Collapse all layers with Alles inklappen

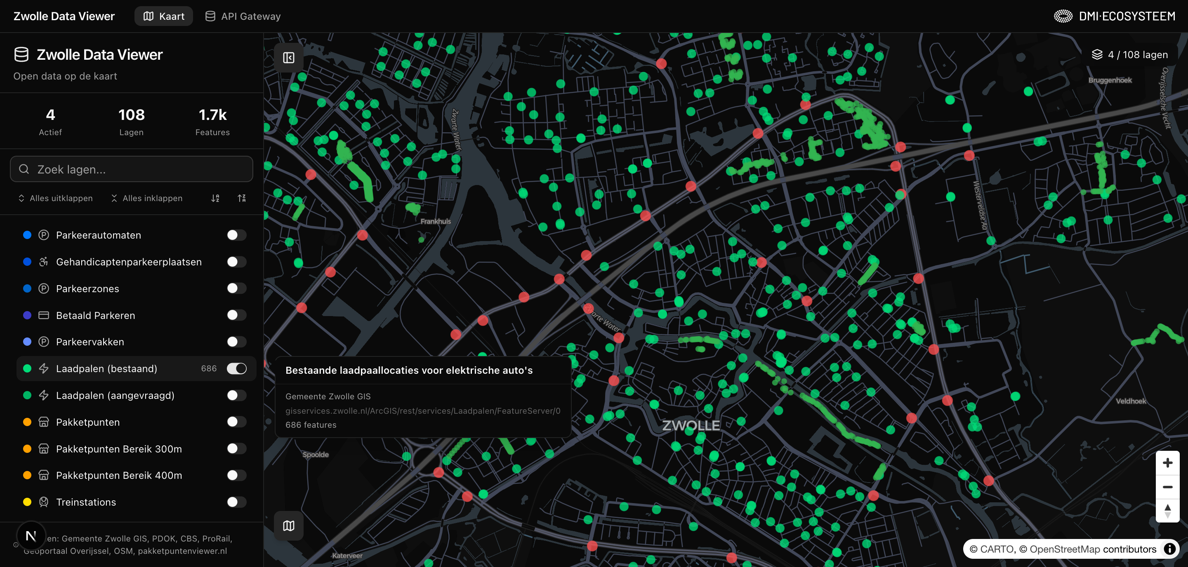(147, 198)
